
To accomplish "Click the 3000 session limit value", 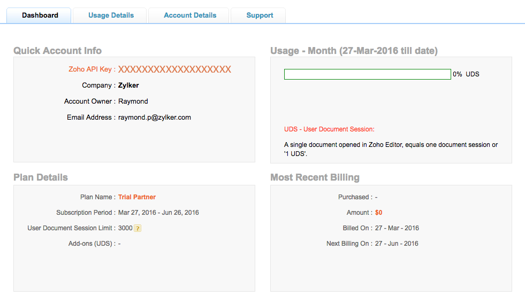I will pyautogui.click(x=125, y=228).
